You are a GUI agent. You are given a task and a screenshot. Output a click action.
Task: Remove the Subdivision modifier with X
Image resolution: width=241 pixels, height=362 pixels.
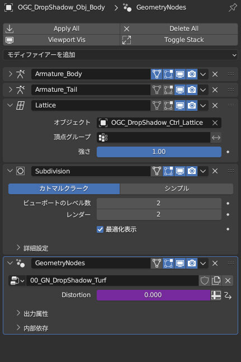click(x=215, y=171)
